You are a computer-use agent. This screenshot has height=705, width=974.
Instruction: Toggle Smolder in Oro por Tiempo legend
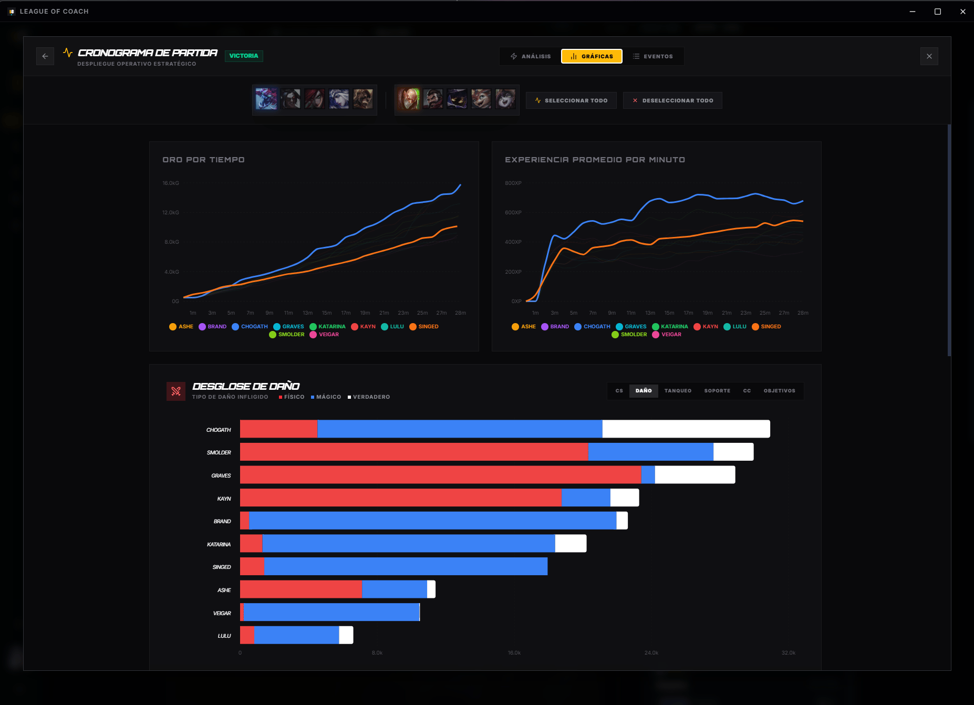[287, 335]
